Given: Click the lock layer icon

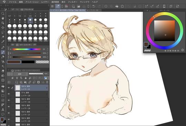Looking at the screenshot, I should (x=25, y=78).
